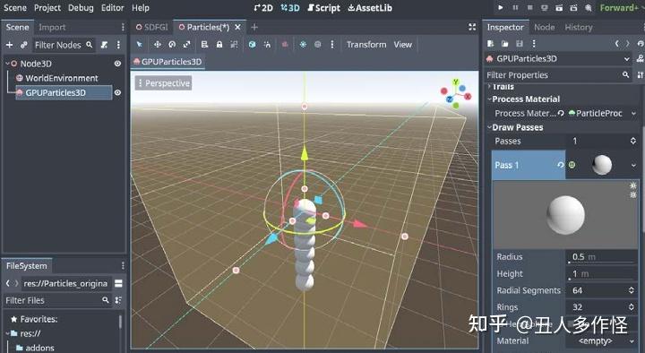Switch to the SDFGI scene tab
The image size is (645, 353).
pyautogui.click(x=151, y=27)
